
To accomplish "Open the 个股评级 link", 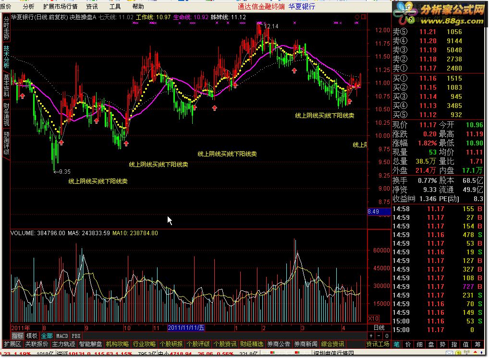I will click(198, 344).
